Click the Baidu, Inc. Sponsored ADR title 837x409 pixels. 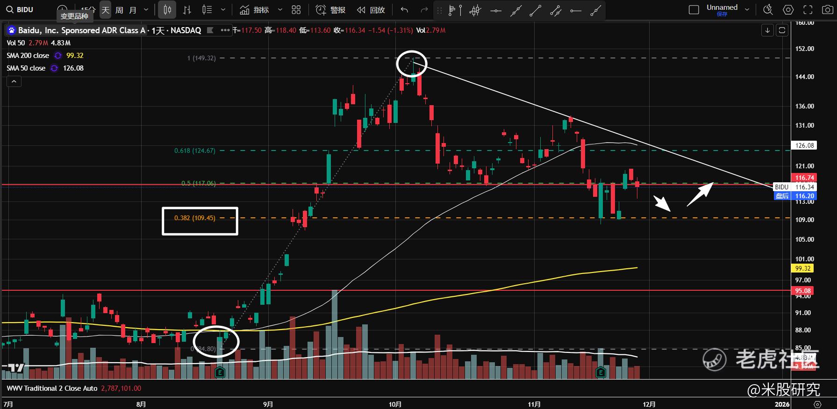82,30
